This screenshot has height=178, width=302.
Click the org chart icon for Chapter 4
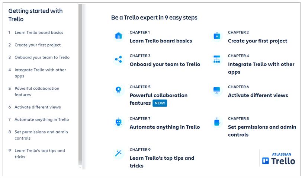[217, 59]
